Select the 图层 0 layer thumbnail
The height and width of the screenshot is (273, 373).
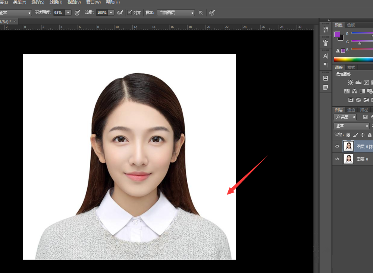point(348,159)
